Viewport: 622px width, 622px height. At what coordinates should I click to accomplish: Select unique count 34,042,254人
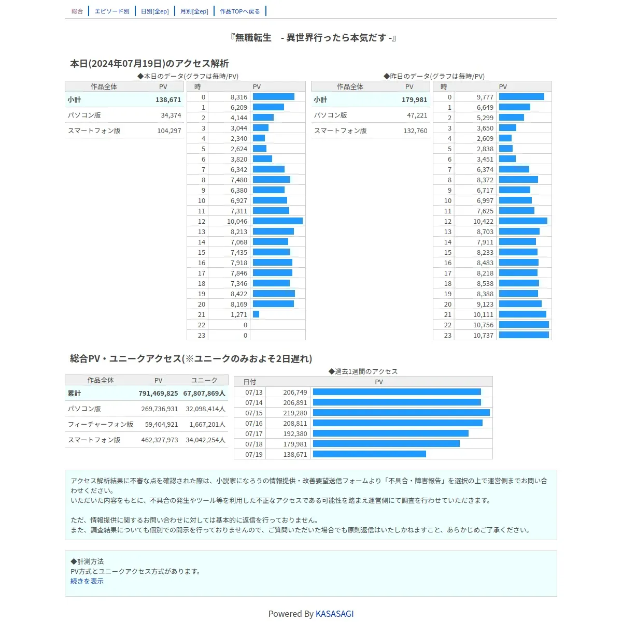tap(206, 440)
